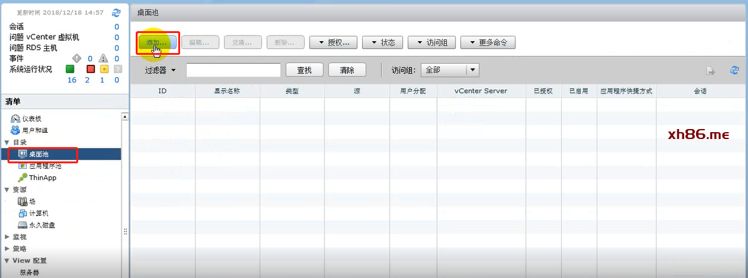Click the red system health status icon
The height and width of the screenshot is (278, 748).
(90, 69)
